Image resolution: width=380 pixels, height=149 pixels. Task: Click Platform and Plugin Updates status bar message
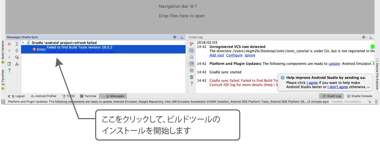pos(168,101)
